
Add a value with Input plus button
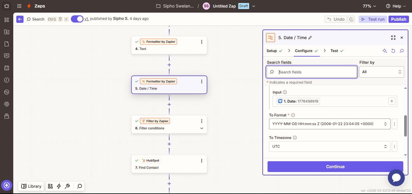coord(392,101)
